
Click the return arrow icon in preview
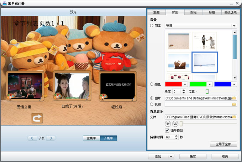[x=37, y=118]
